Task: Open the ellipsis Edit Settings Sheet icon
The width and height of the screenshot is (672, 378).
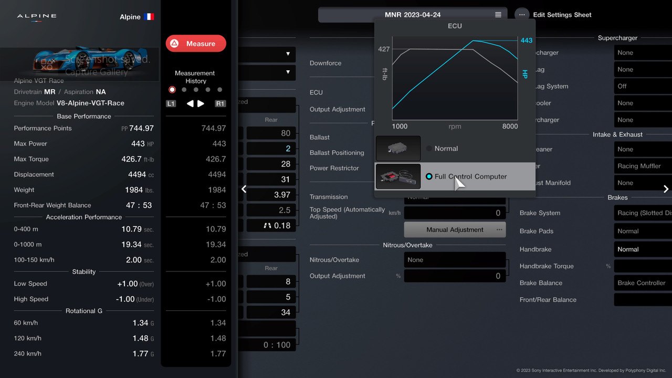Action: pyautogui.click(x=522, y=15)
